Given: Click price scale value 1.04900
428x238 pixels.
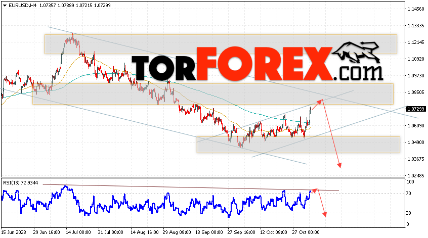Looking at the screenshot, I should [416, 142].
